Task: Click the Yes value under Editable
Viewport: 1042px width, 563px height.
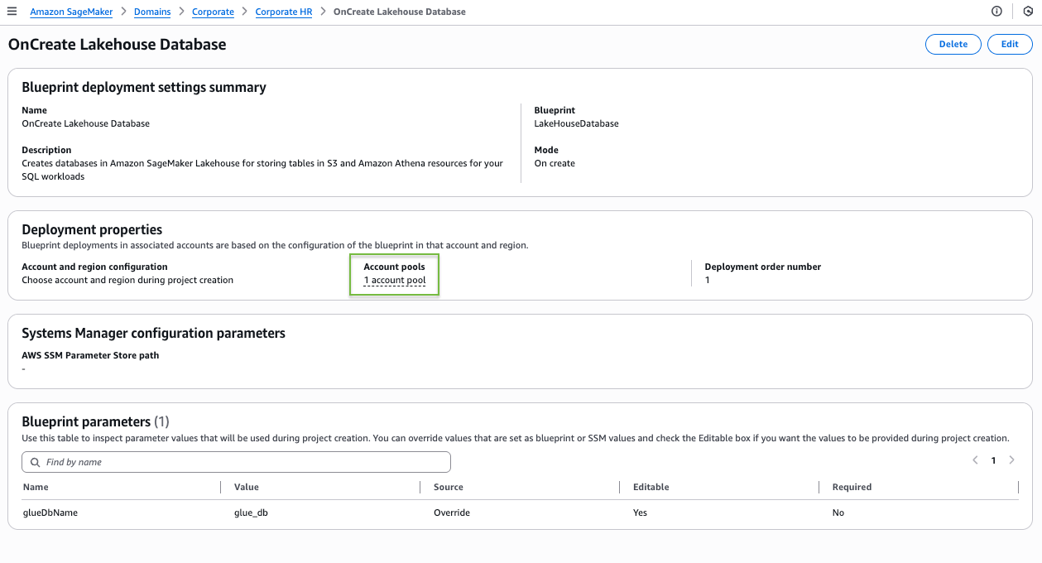Action: (641, 512)
